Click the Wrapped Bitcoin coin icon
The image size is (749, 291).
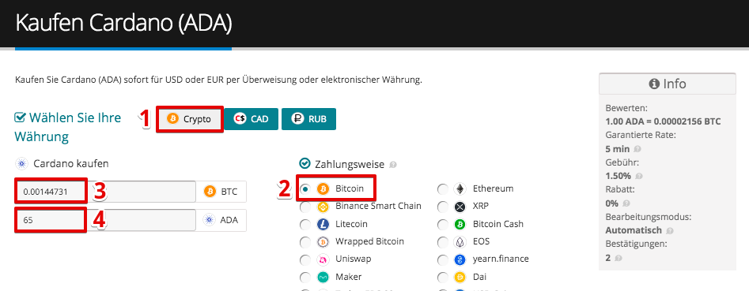[x=323, y=242]
